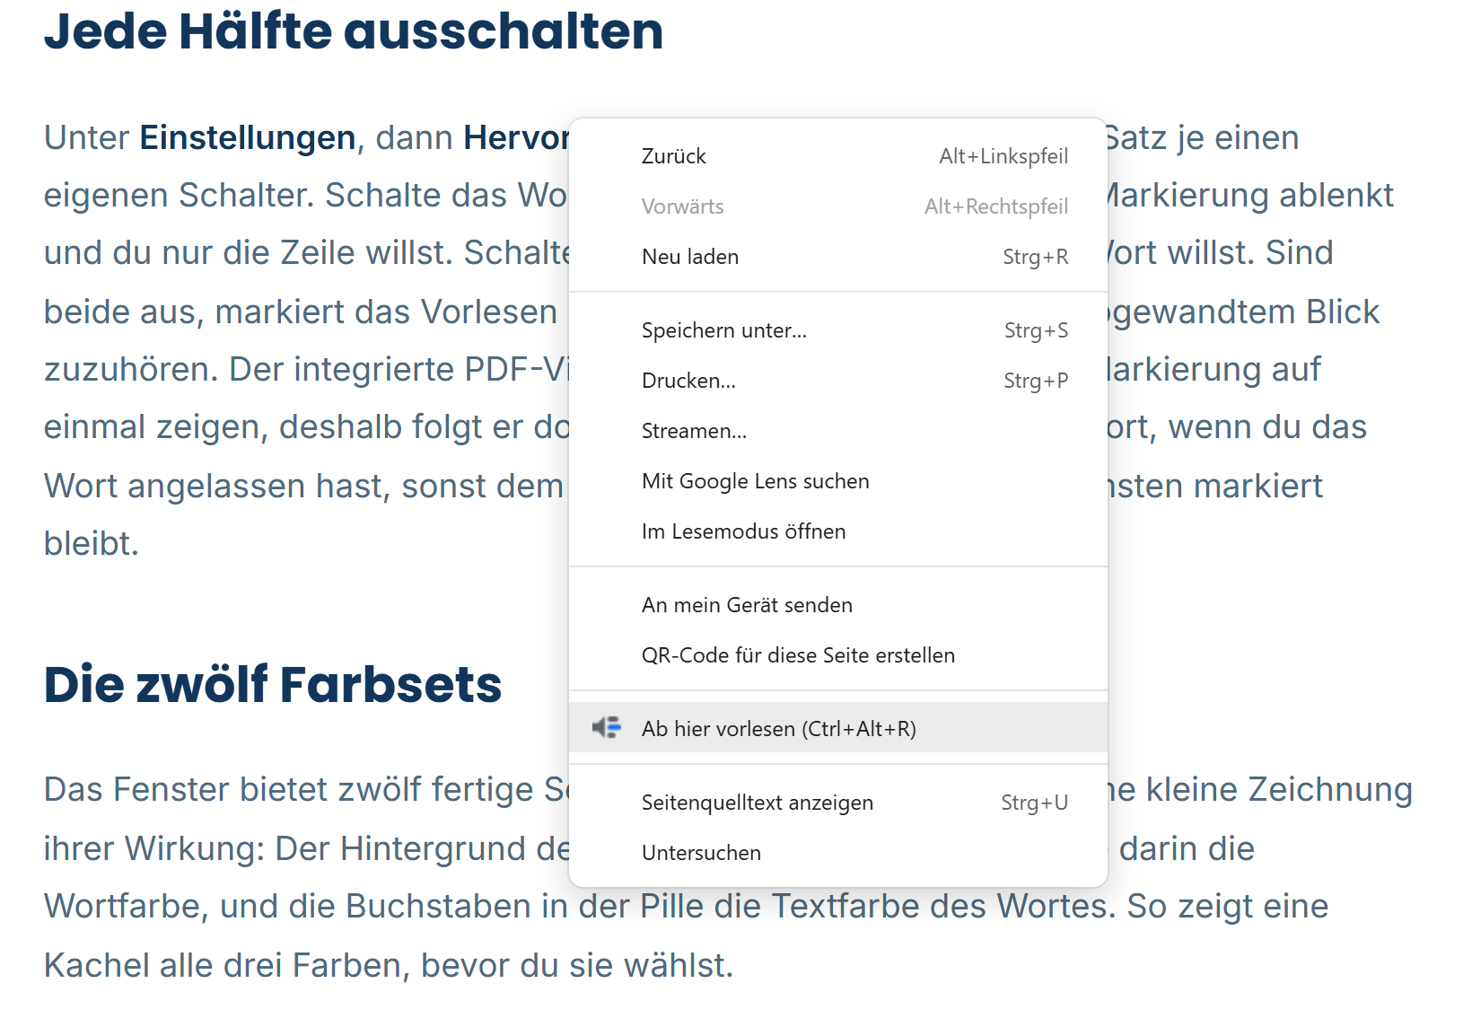Choose Im Lesemodus öffnen
Viewport: 1472px width, 1027px height.
[x=838, y=531]
